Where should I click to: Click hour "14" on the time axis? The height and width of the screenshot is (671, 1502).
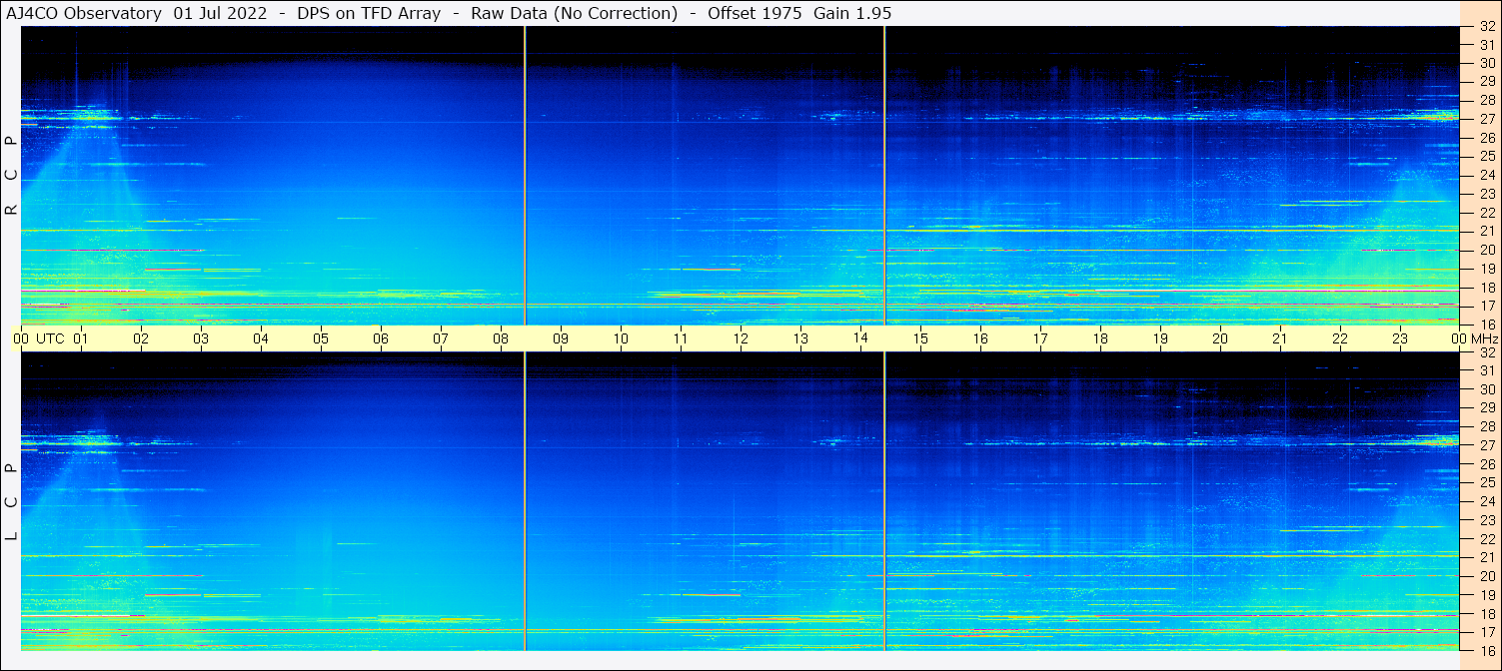(860, 338)
